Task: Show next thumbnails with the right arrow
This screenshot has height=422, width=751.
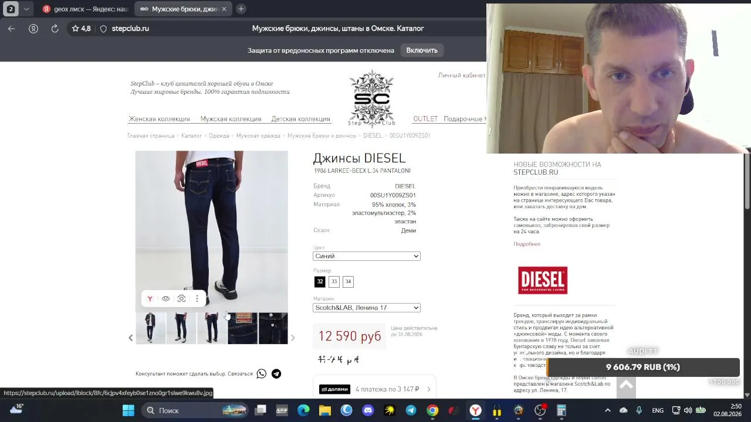Action: pos(293,338)
